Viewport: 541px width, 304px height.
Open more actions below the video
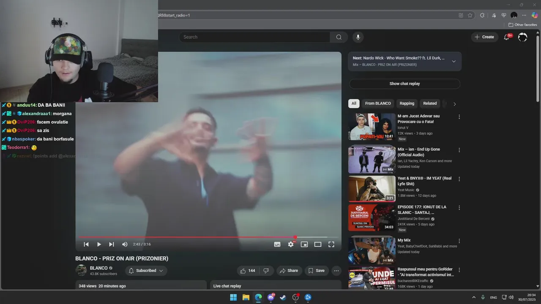(336, 271)
